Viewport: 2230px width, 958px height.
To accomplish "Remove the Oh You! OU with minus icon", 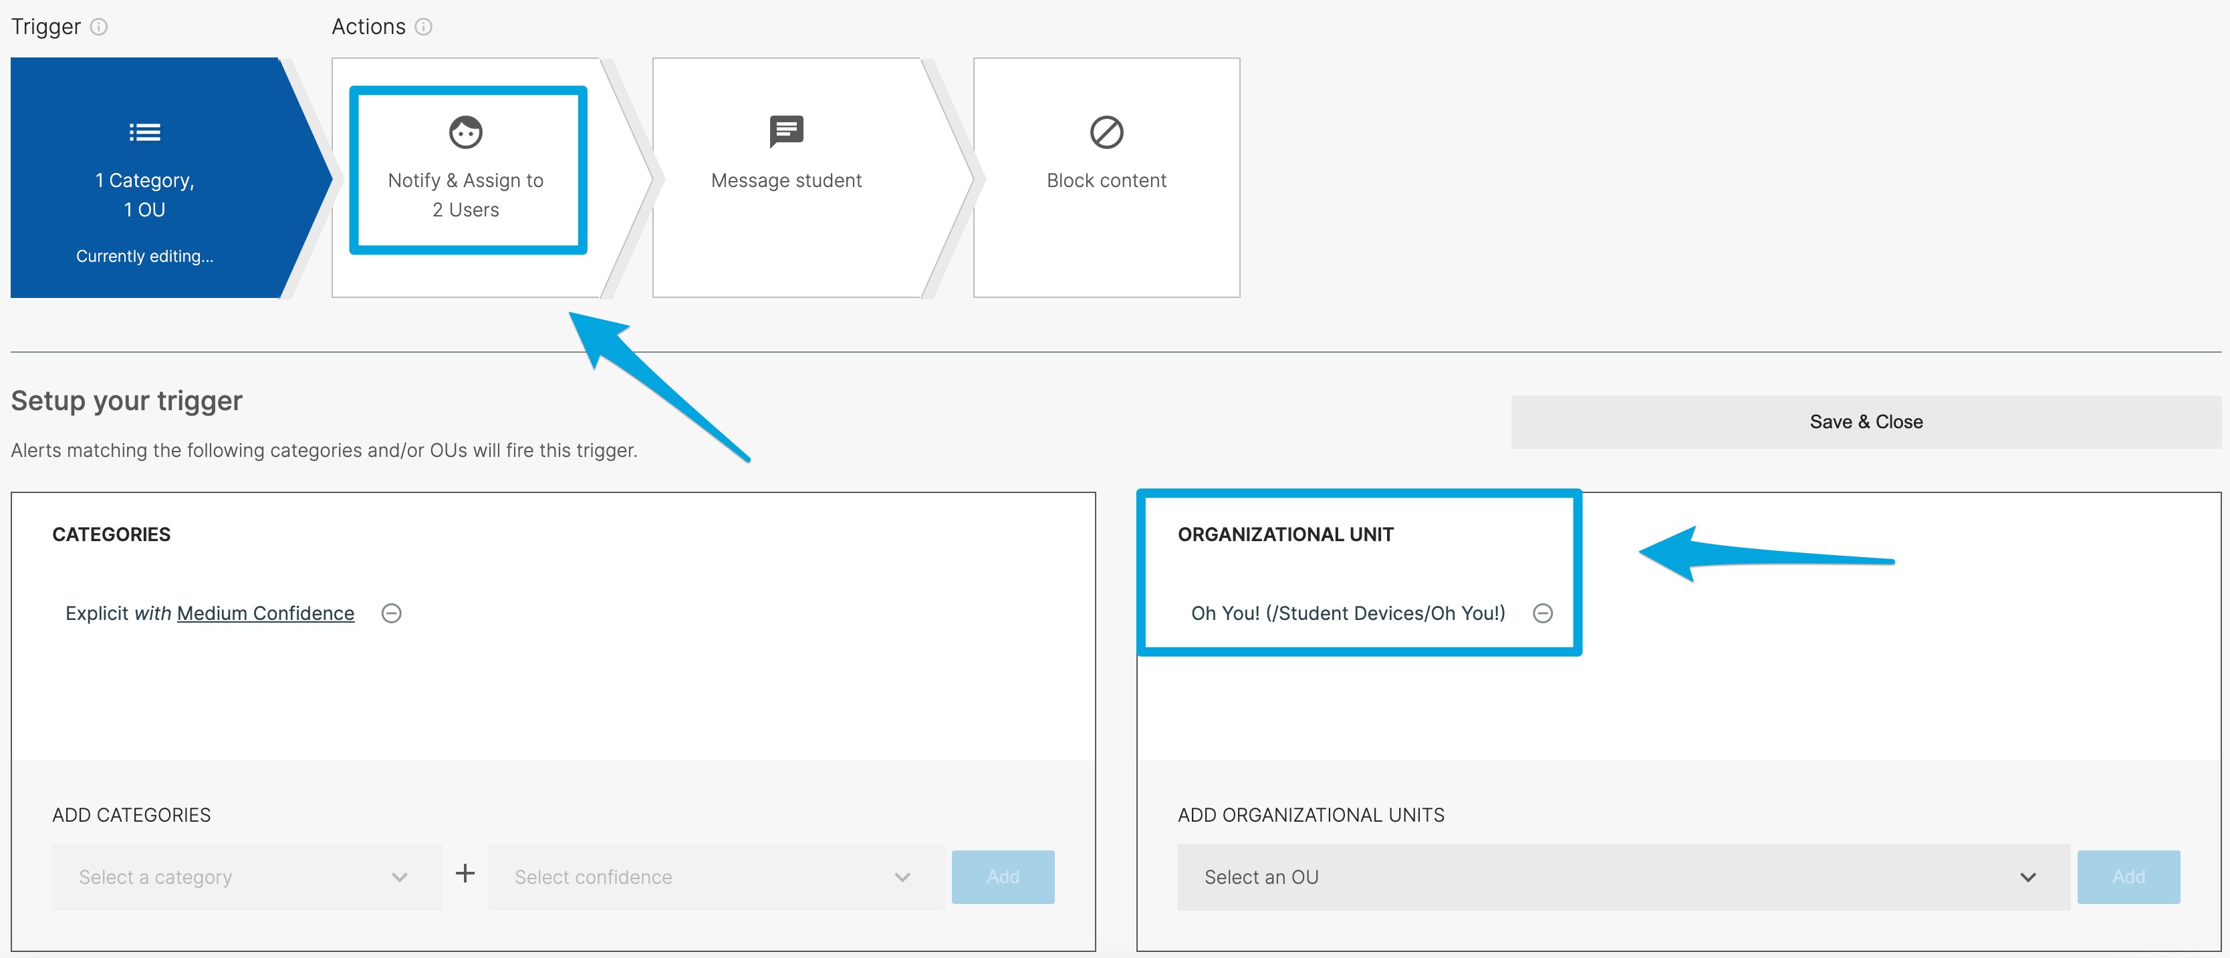I will coord(1543,613).
